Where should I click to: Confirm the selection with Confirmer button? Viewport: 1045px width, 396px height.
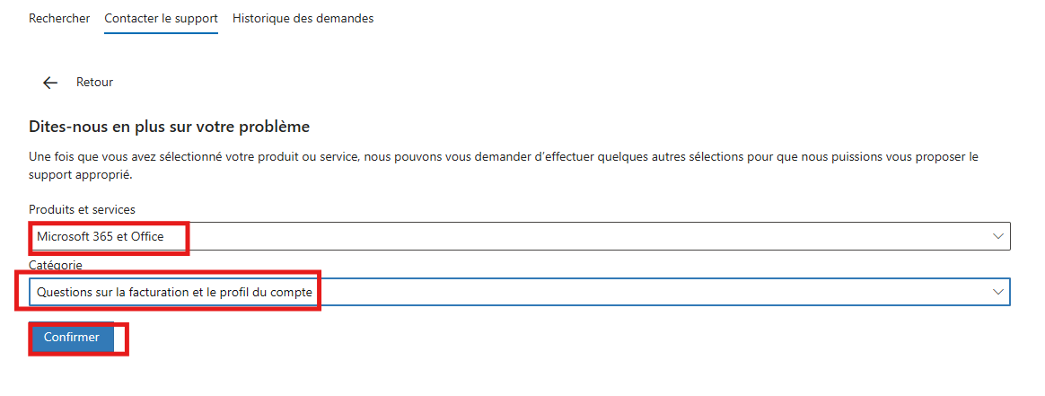tap(71, 338)
